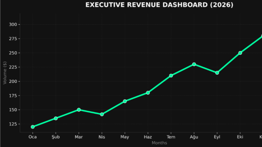Click the Ağu month label
The image size is (262, 147).
[x=194, y=137]
